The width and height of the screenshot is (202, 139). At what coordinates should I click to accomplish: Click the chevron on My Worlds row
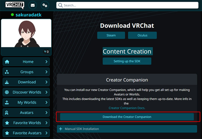pyautogui.click(x=46, y=102)
